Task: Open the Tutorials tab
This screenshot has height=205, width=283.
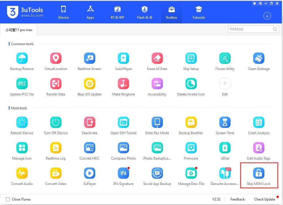Action: tap(198, 12)
